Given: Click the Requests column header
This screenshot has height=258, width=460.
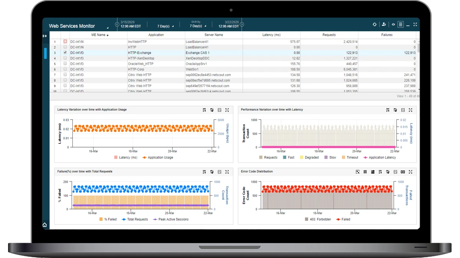Looking at the screenshot, I should (x=329, y=35).
